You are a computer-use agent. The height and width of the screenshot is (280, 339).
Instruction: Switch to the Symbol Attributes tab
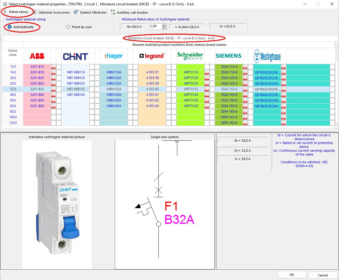click(93, 12)
